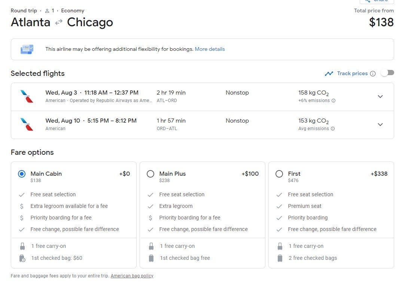Open the More details link
Image resolution: width=402 pixels, height=283 pixels.
pos(210,49)
